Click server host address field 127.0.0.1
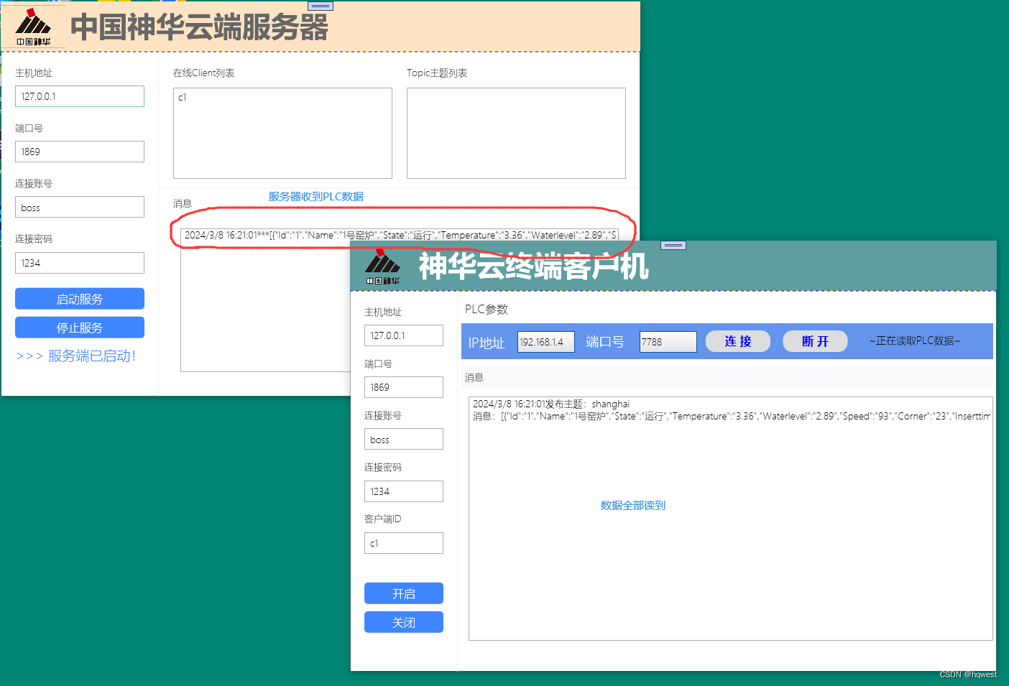Image resolution: width=1009 pixels, height=686 pixels. pos(80,96)
